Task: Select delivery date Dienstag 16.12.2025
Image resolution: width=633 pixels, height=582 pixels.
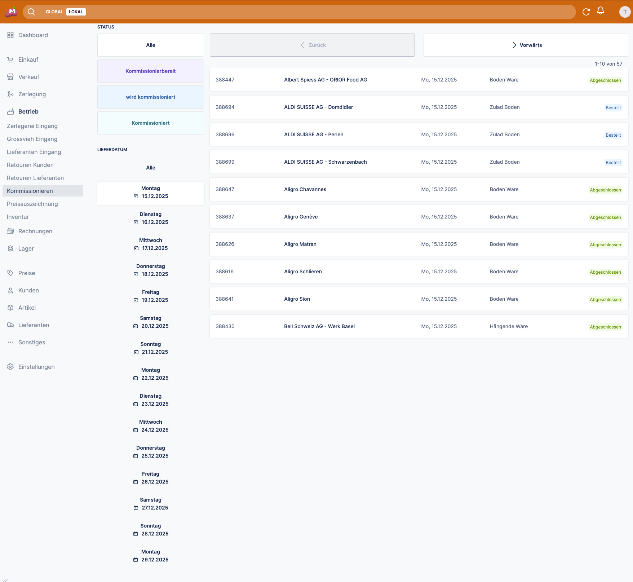Action: (150, 218)
